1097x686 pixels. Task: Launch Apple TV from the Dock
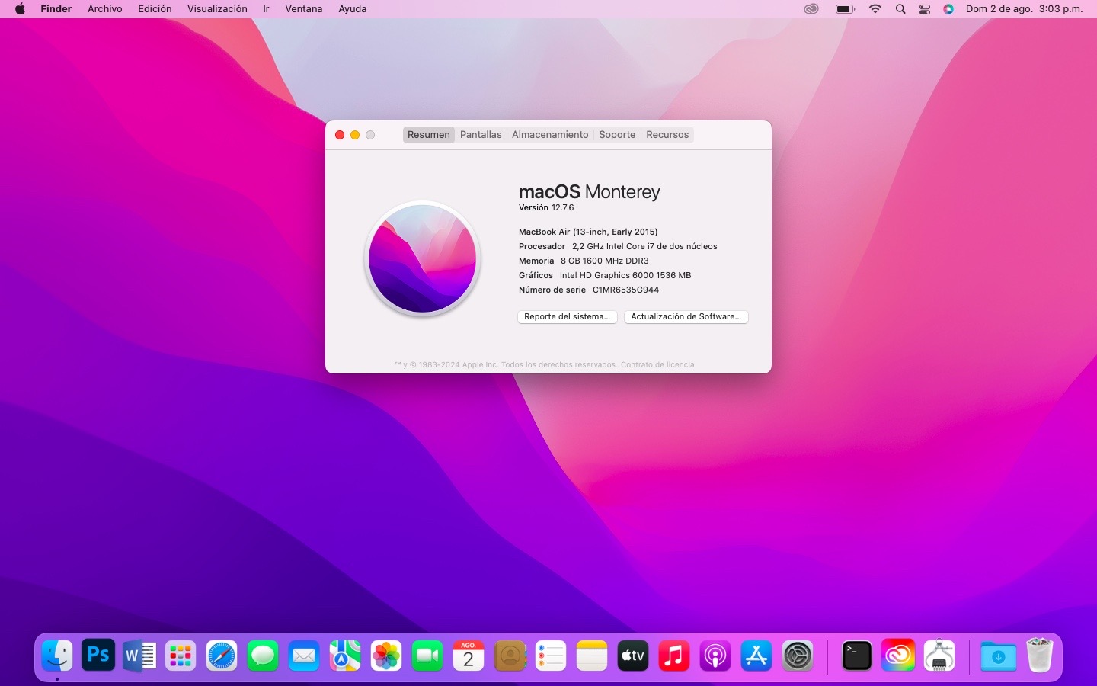tap(633, 656)
